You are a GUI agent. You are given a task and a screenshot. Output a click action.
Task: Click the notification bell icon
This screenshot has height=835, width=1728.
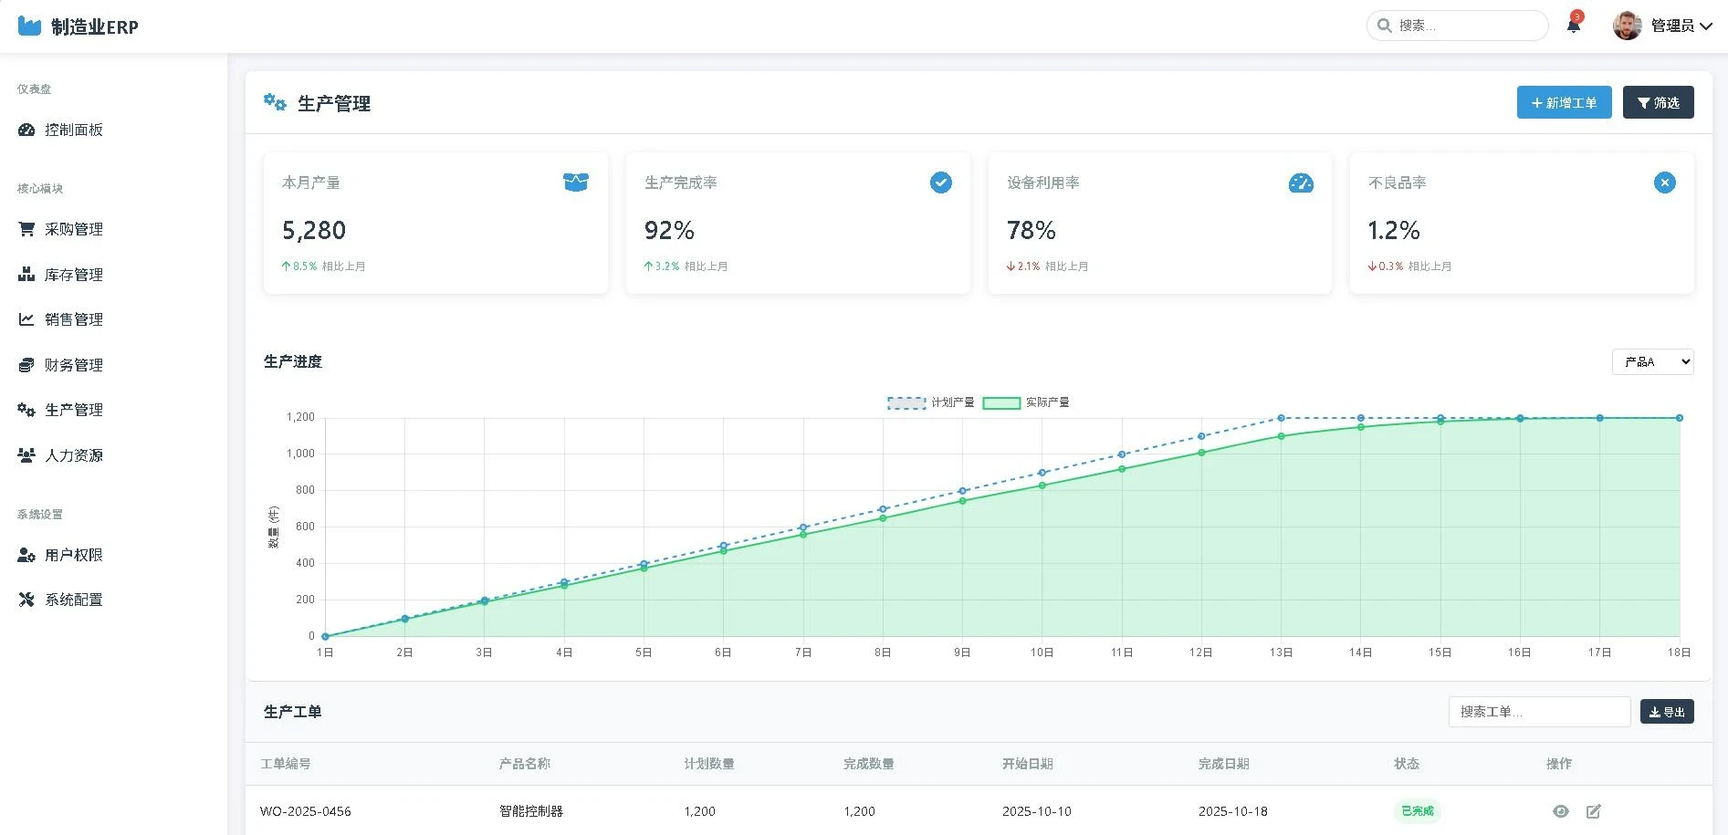(1573, 26)
